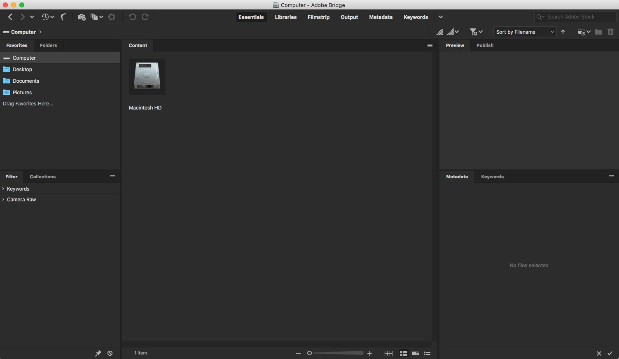Select the batch rename/copy toolbar icon
Viewport: 619px width, 359px height.
tap(95, 17)
